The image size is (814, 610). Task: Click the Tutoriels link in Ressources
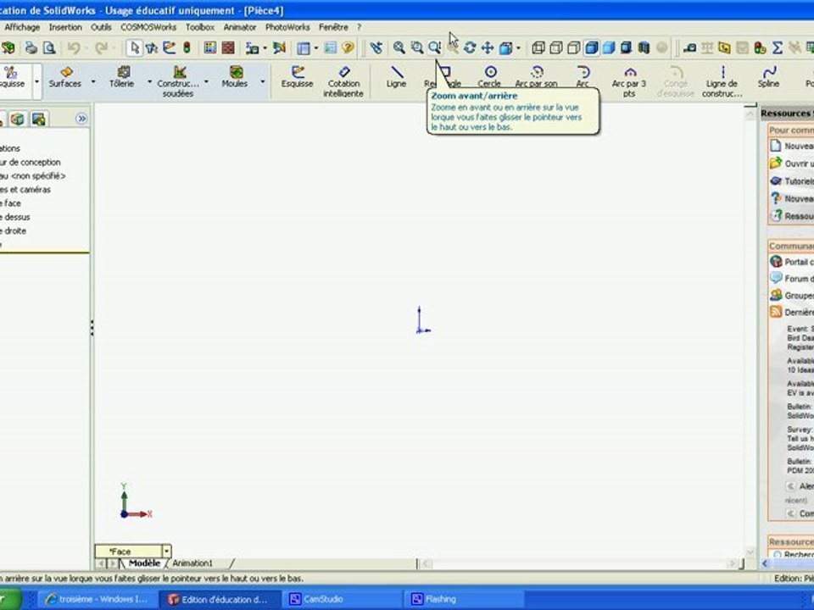793,181
